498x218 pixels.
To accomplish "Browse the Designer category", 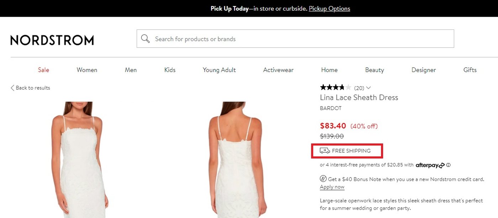I will 423,70.
